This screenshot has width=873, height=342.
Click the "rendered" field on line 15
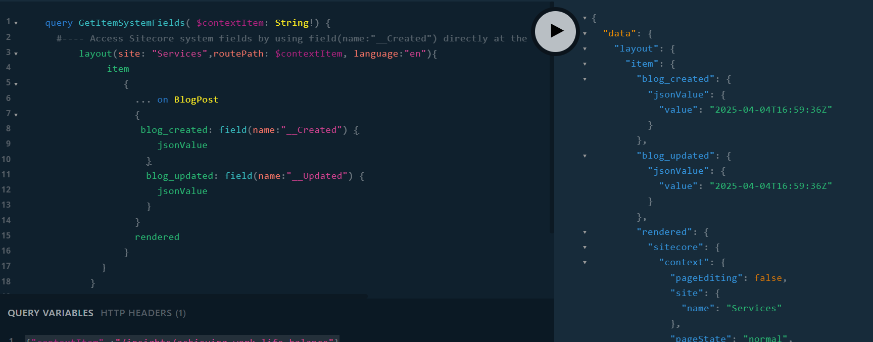[x=157, y=237]
